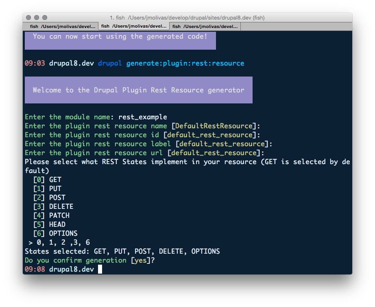Image resolution: width=375 pixels, height=307 pixels.
Task: Click the '[DefaultRestResource]' default value
Action: point(214,126)
